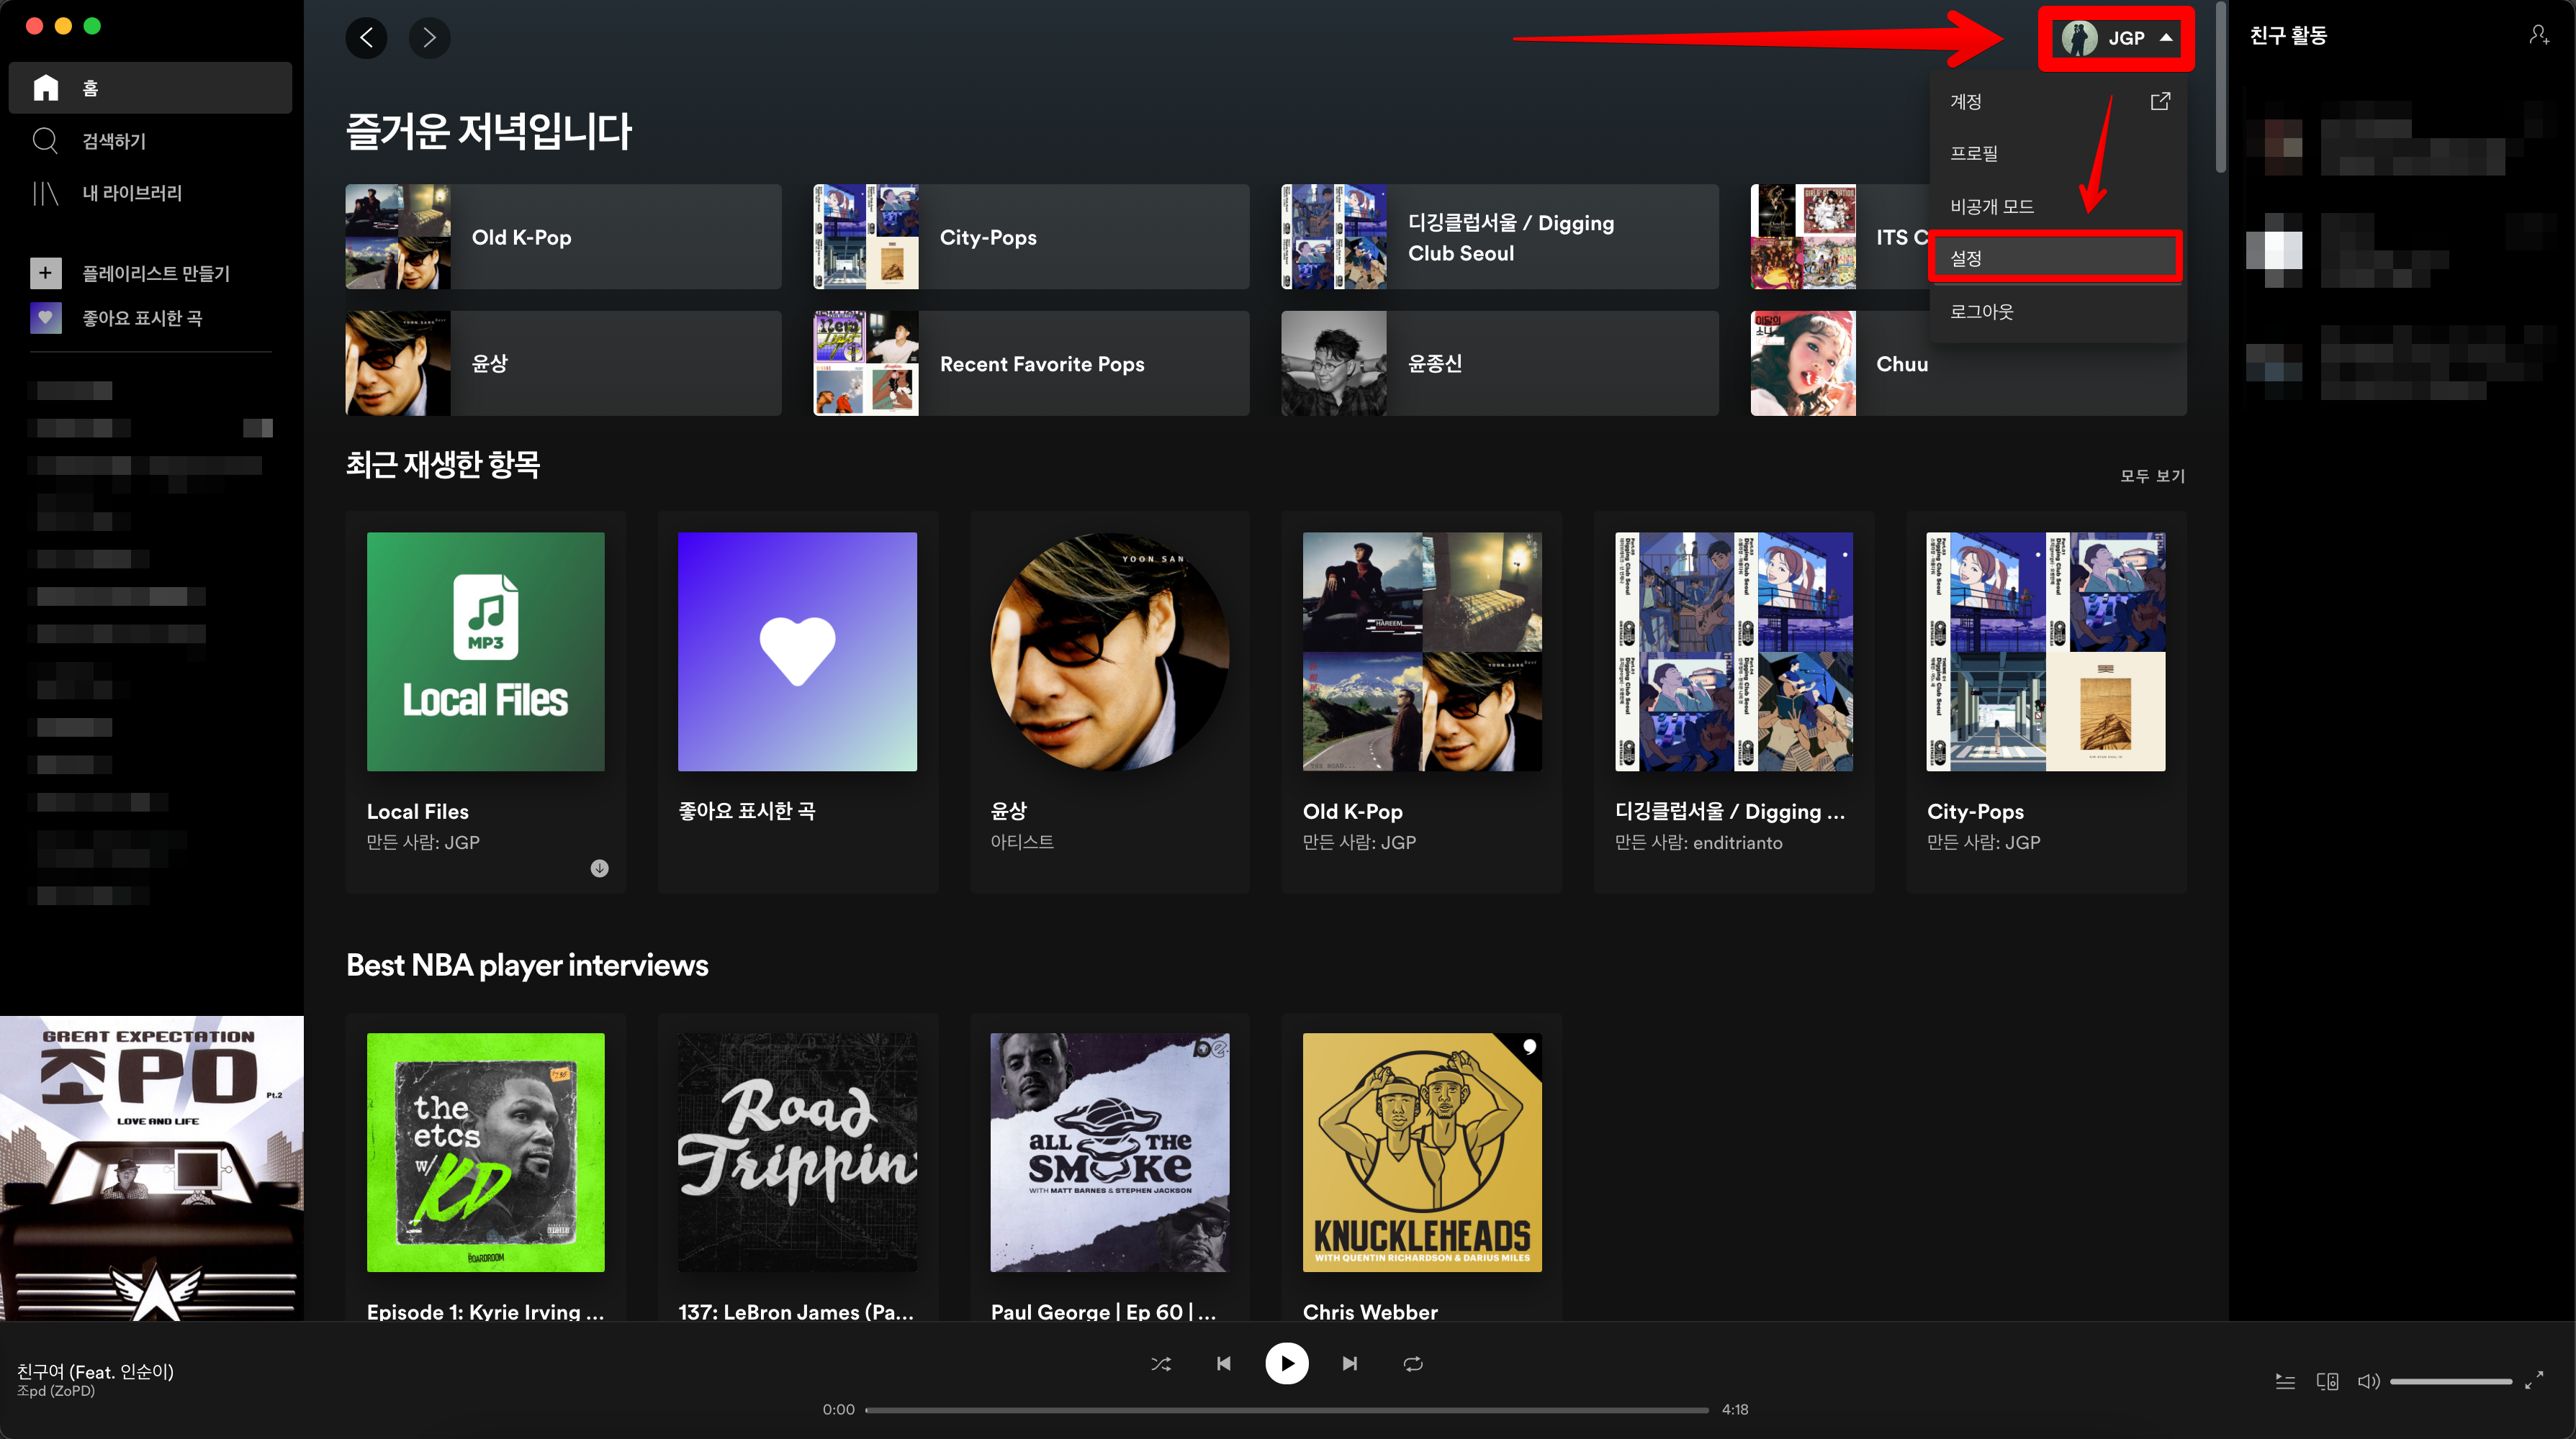Image resolution: width=2576 pixels, height=1439 pixels.
Task: Click the add friend icon
Action: point(2538,36)
